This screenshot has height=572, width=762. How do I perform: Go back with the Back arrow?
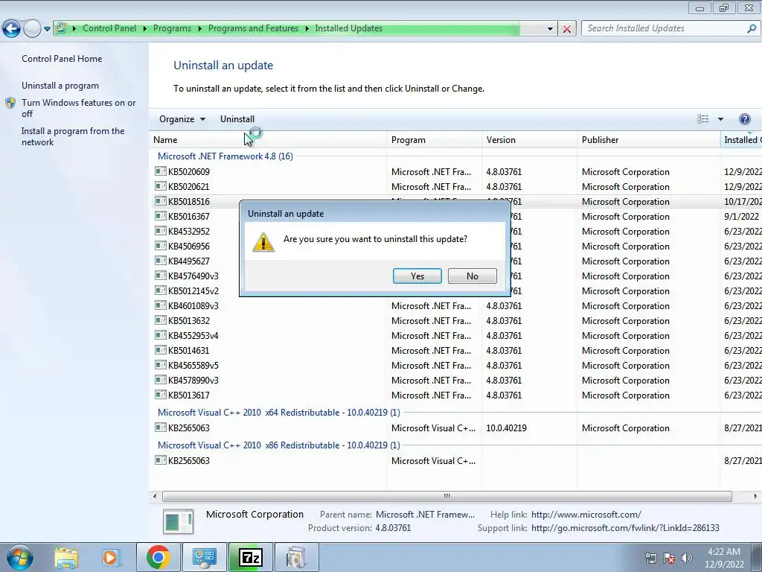tap(12, 29)
